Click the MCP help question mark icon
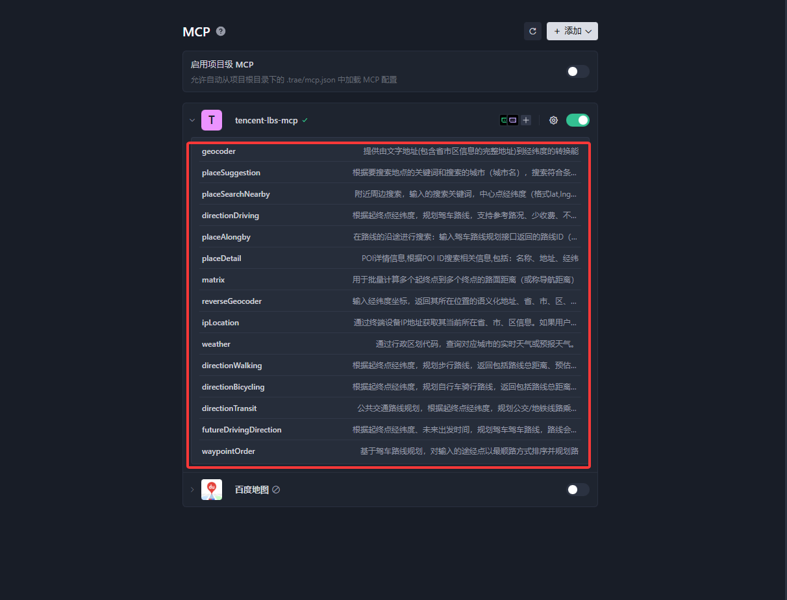The image size is (787, 600). [x=221, y=31]
